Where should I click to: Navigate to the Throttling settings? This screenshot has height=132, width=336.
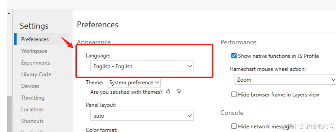click(x=33, y=98)
